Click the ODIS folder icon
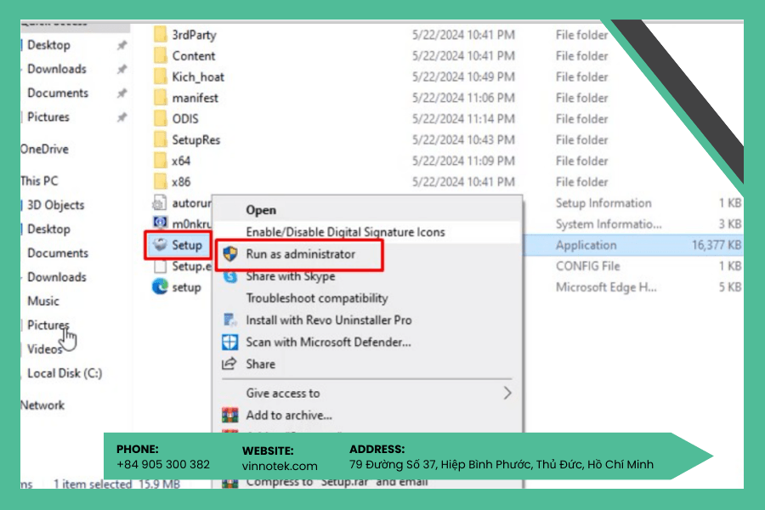This screenshot has width=765, height=510. [x=160, y=119]
